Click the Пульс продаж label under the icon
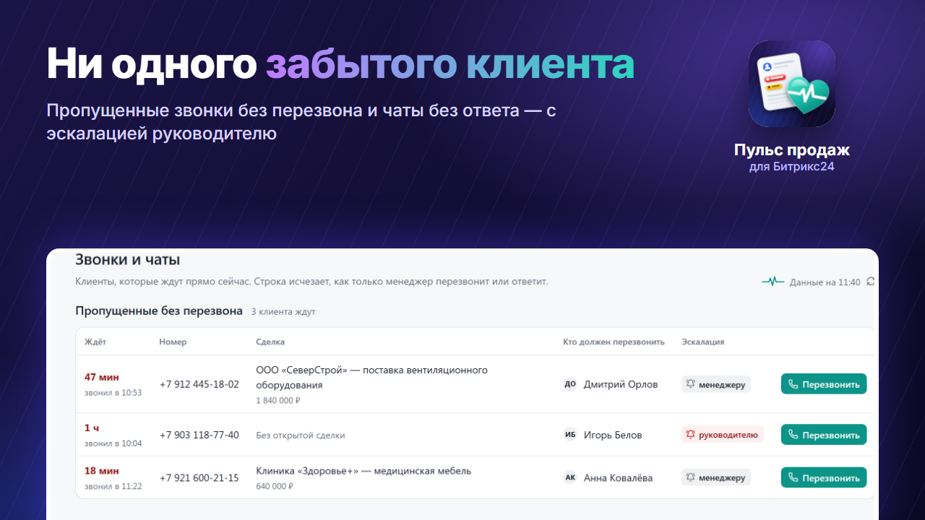This screenshot has width=925, height=520. pos(792,150)
